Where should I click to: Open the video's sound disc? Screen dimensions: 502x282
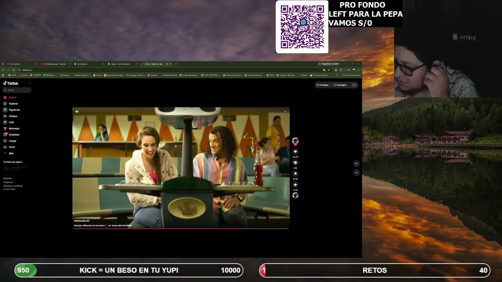(295, 195)
